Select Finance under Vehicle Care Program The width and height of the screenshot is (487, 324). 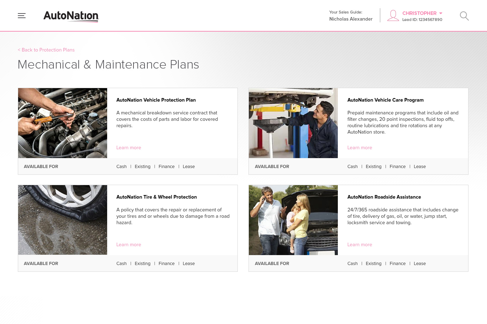(398, 166)
